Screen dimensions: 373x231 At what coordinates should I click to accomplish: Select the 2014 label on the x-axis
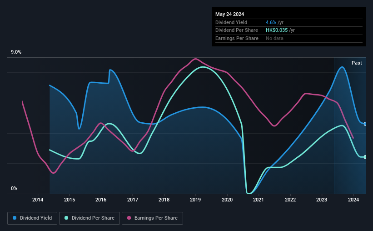pos(38,200)
